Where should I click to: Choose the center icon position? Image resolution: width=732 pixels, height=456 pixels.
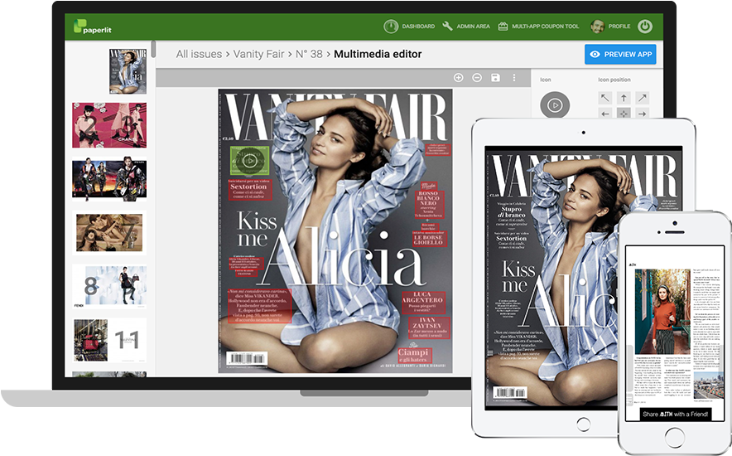click(624, 114)
